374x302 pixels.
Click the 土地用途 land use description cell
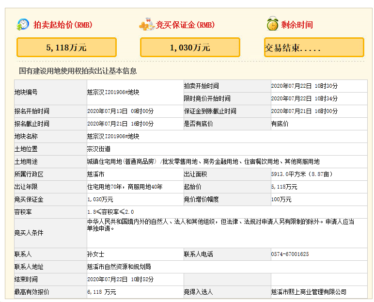(x=203, y=161)
